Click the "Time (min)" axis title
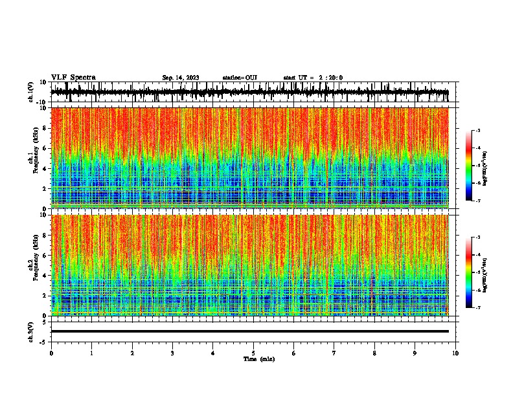The height and width of the screenshot is (396, 513). pos(259,359)
